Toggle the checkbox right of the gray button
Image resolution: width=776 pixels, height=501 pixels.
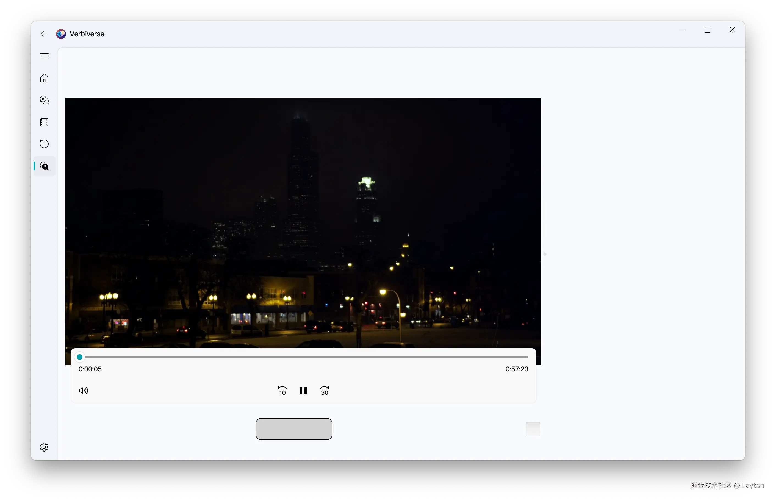click(x=533, y=429)
